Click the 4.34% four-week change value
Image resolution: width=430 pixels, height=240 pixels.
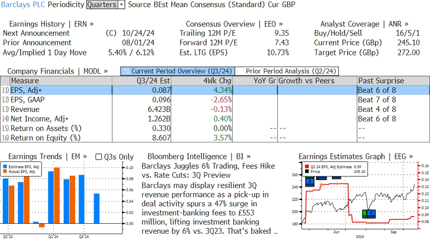223,90
